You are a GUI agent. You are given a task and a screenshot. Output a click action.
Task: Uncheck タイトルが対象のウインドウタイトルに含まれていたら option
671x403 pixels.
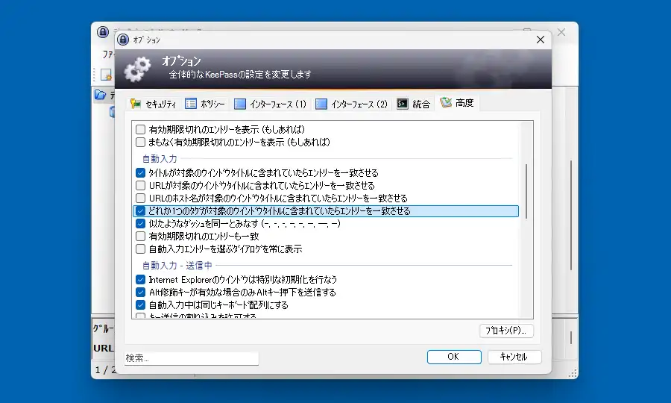(140, 173)
